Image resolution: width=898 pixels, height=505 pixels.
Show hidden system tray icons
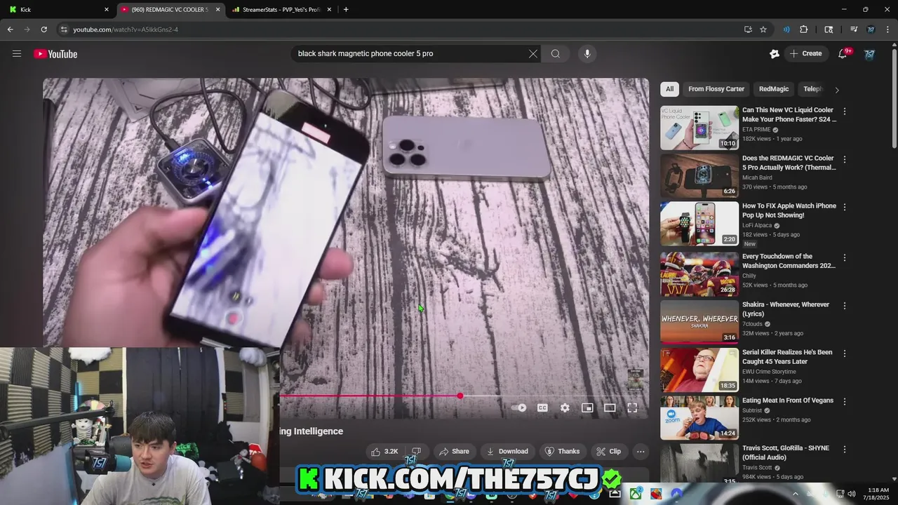(795, 494)
